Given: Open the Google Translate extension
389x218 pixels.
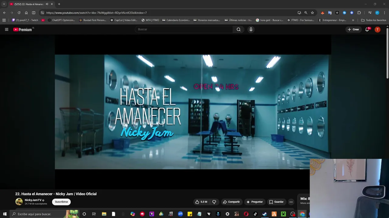Looking at the screenshot, I should coord(330,13).
